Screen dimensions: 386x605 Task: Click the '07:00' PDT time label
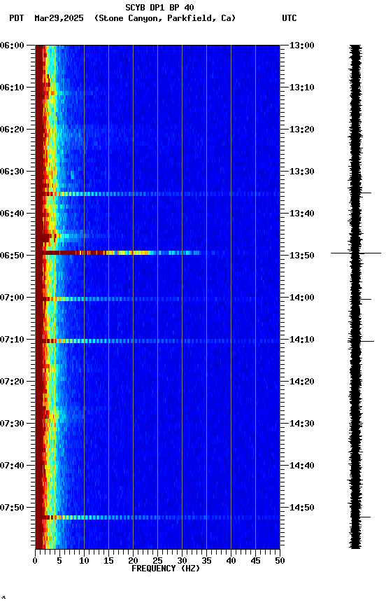(x=12, y=298)
